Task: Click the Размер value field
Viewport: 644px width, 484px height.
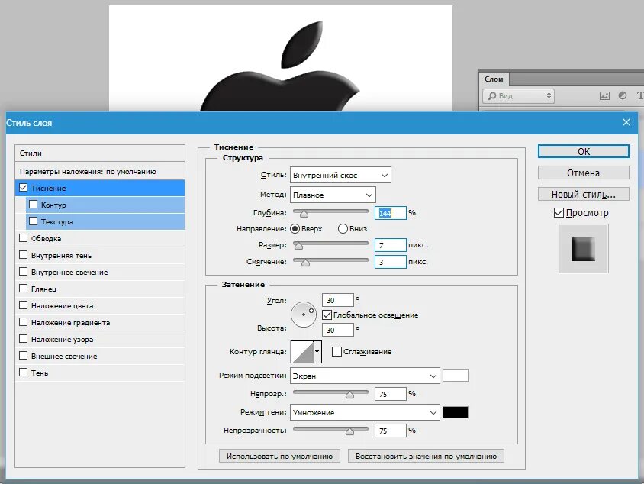Action: [390, 245]
